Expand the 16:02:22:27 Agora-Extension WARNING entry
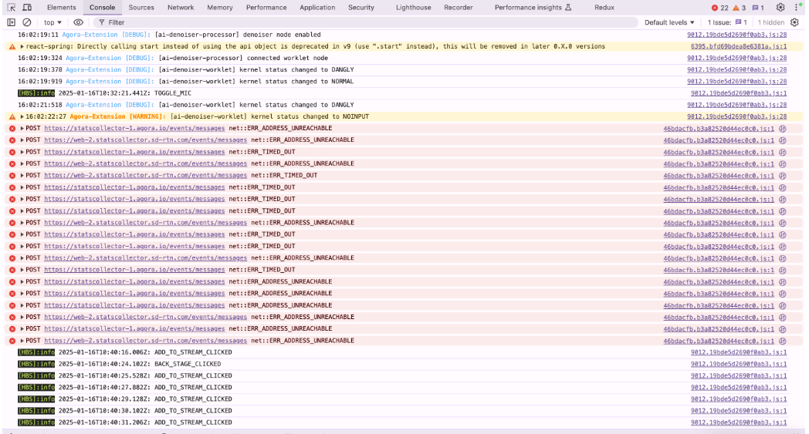The height and width of the screenshot is (434, 809). click(22, 116)
